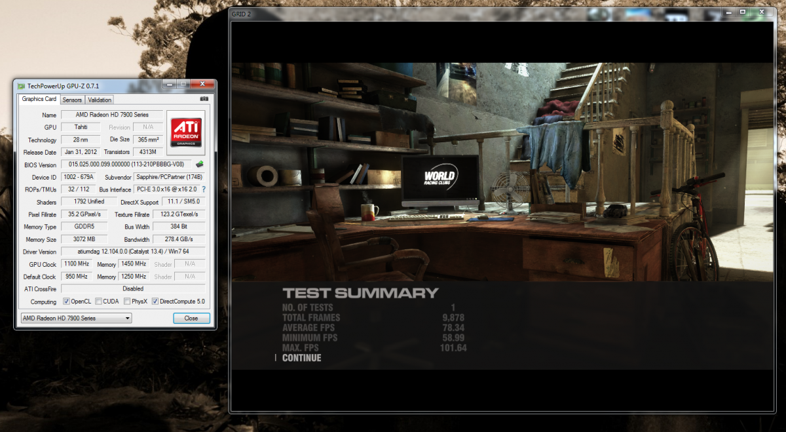Click the Bandwidth 278.4 GB/s value
The height and width of the screenshot is (432, 786).
[x=179, y=239]
